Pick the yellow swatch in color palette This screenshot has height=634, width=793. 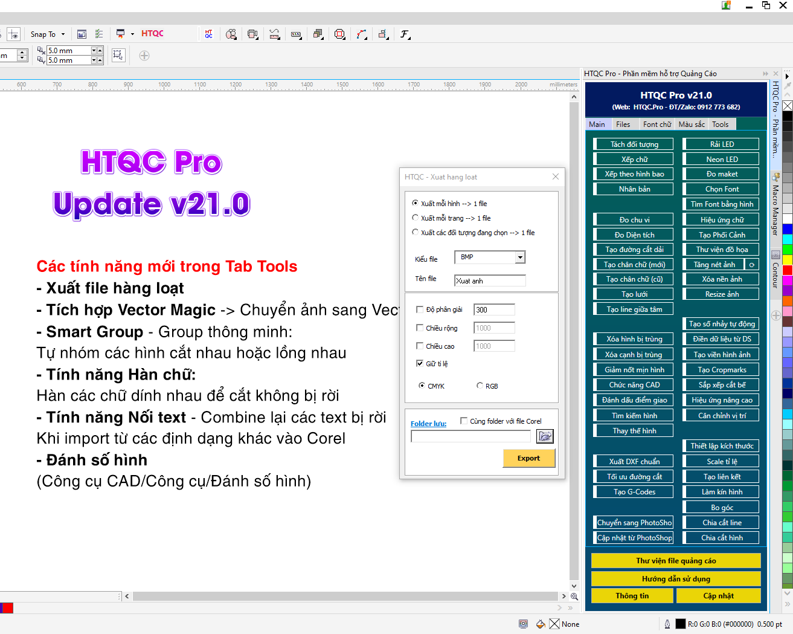click(x=788, y=260)
